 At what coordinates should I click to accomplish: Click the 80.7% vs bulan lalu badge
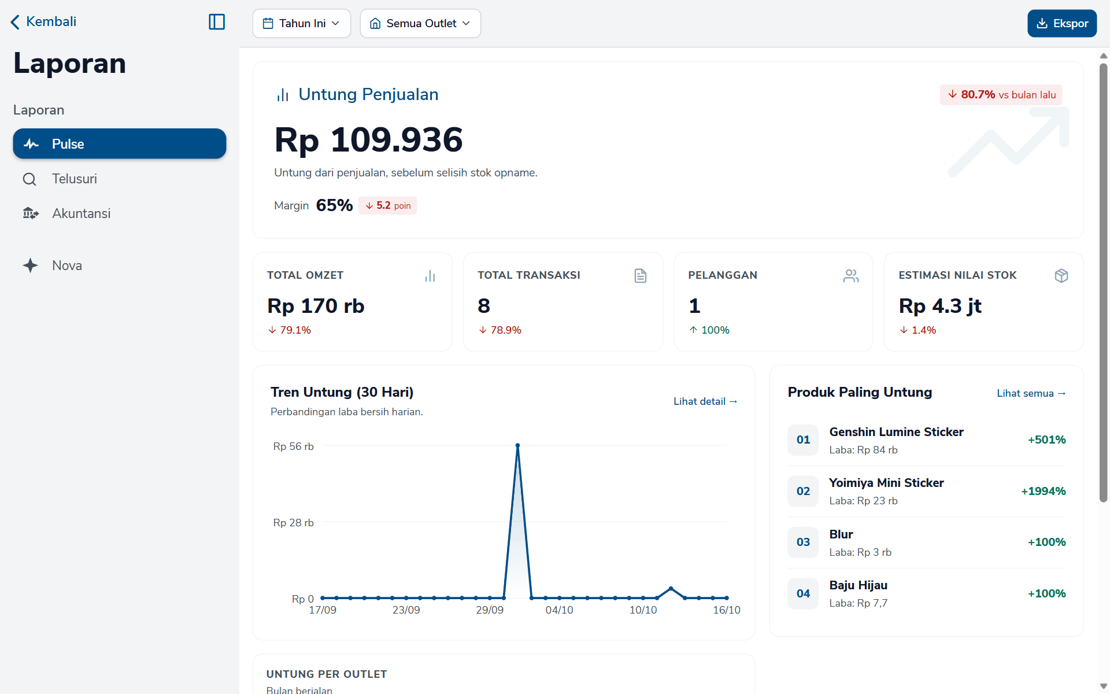(1001, 95)
